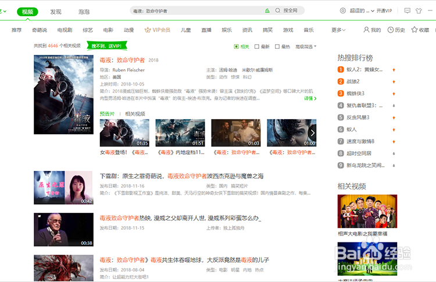Viewport: 436px width, 282px height.
Task: Play trailer thumbnail with 01:03 duration
Action: (x=236, y=133)
